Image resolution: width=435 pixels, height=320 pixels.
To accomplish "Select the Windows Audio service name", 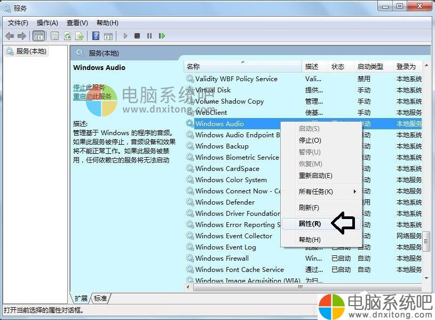I will tap(219, 123).
